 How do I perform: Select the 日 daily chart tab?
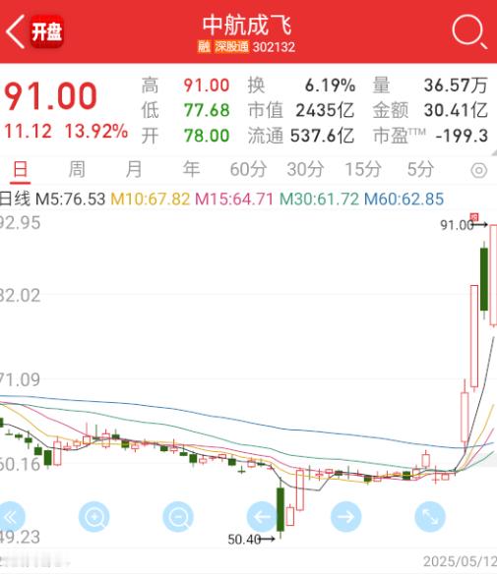tap(20, 169)
